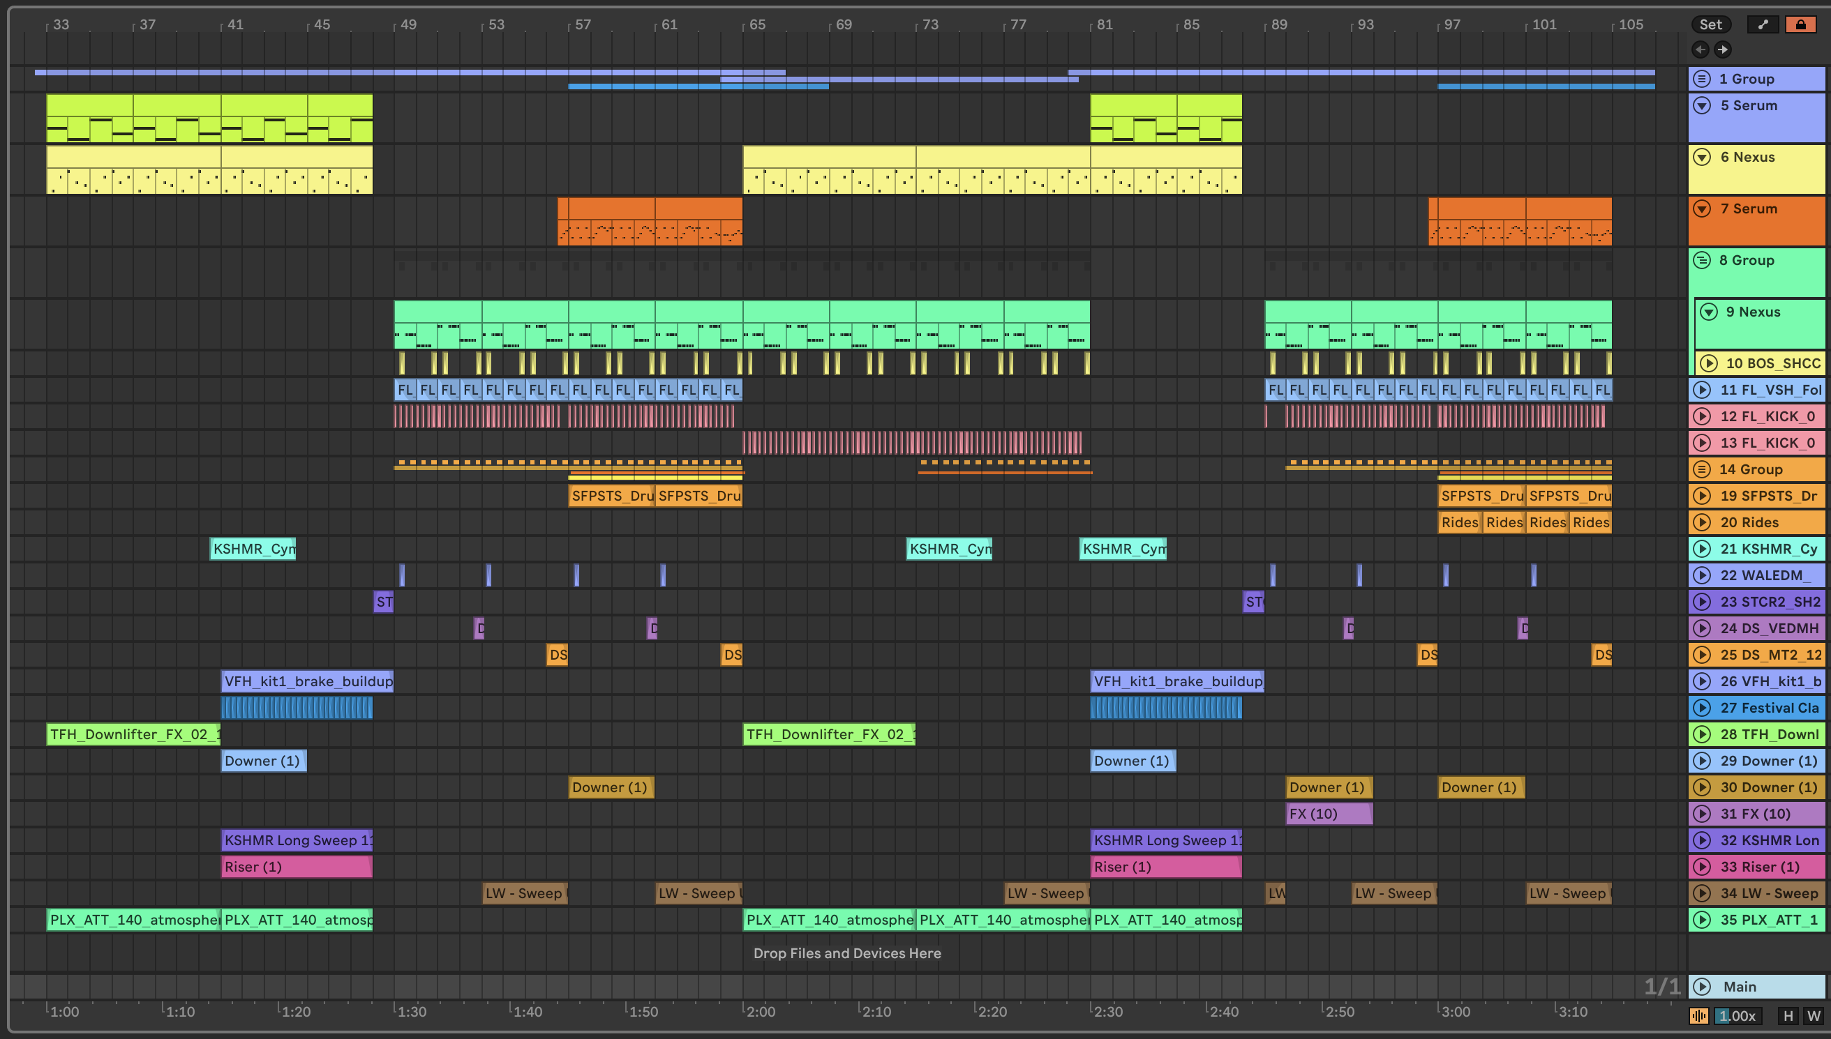Click the Set locator button
Viewport: 1831px width, 1039px height.
[x=1710, y=24]
